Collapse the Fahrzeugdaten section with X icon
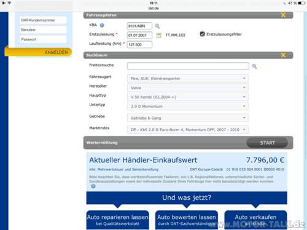 click(283, 15)
